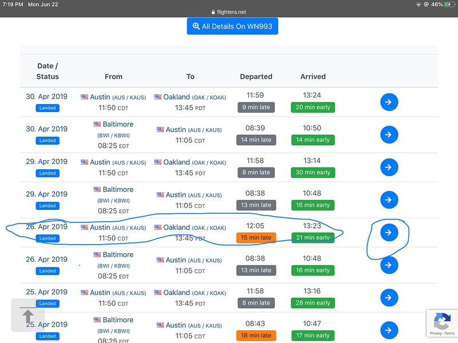Open arrow for 26 Apr Austin to Oakland flight
Image resolution: width=458 pixels, height=343 pixels.
[389, 233]
